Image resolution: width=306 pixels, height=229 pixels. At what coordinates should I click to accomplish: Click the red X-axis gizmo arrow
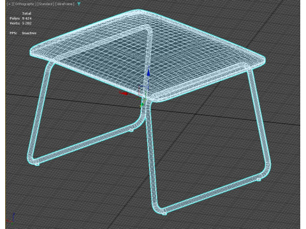point(124,94)
